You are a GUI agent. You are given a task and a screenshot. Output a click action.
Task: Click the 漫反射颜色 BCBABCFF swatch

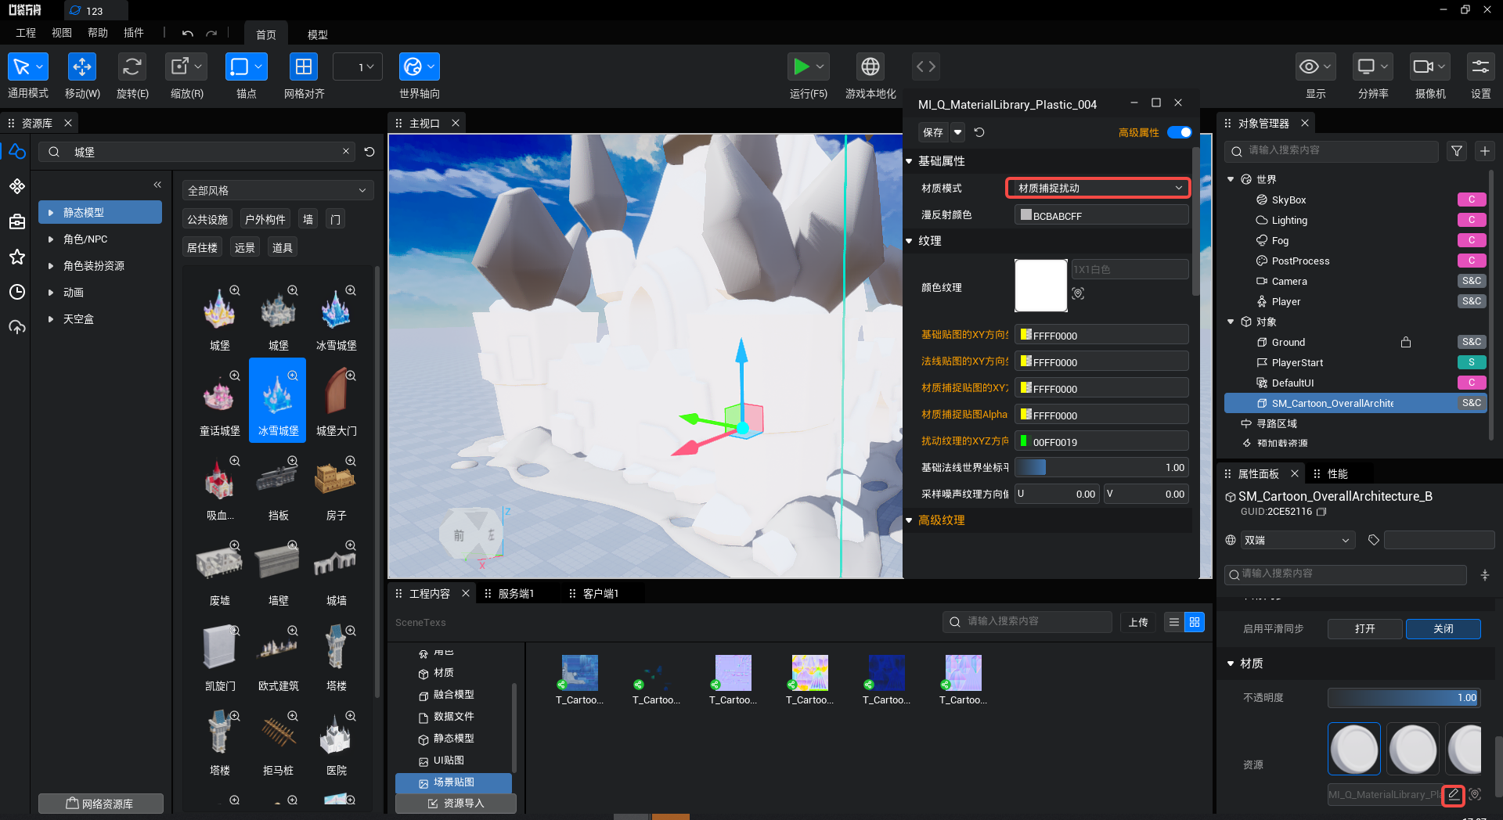(x=1026, y=214)
